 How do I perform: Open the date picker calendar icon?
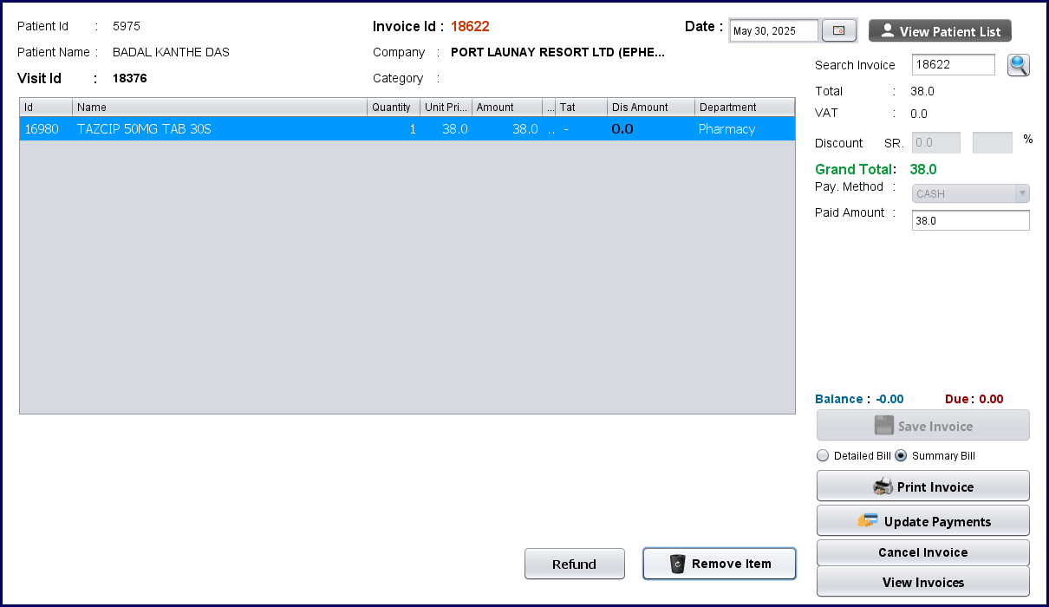[x=838, y=31]
